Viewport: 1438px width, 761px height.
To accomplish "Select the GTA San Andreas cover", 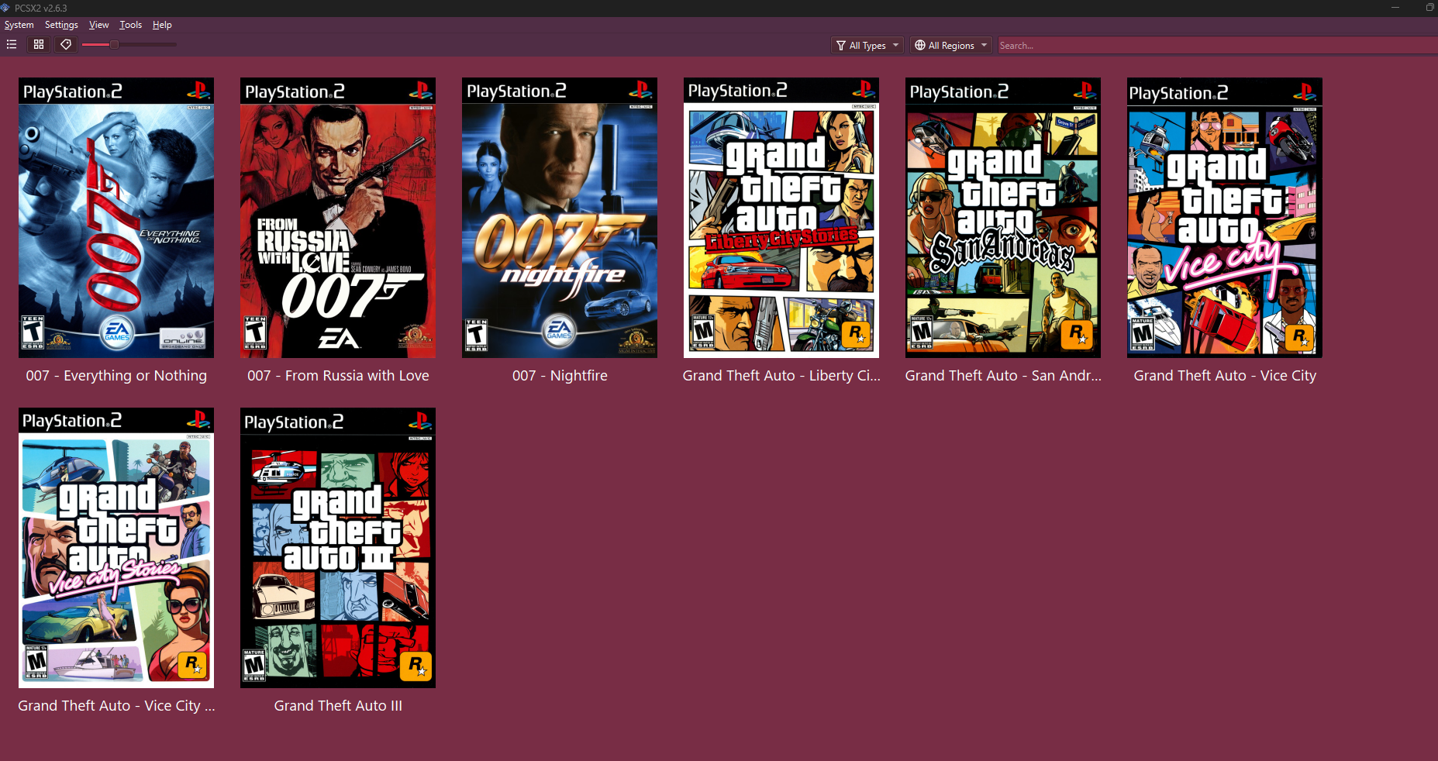I will tap(1003, 218).
